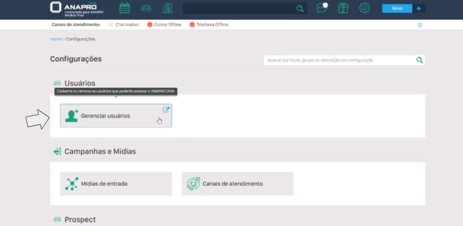Viewport: 463px width, 226px height.
Task: Click the magnifier in the header search bar
Action: pyautogui.click(x=300, y=9)
